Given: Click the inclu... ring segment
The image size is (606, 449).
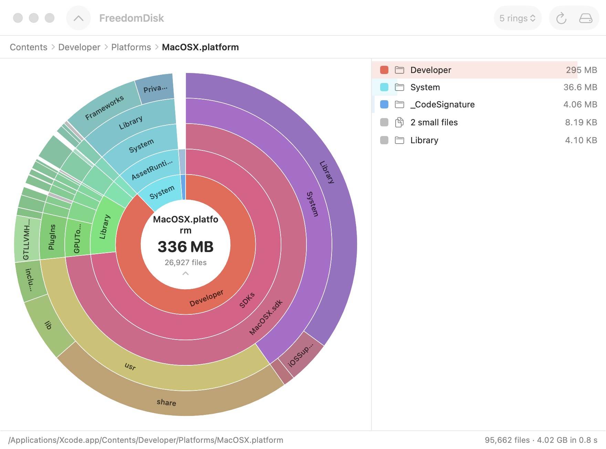Looking at the screenshot, I should pos(30,280).
